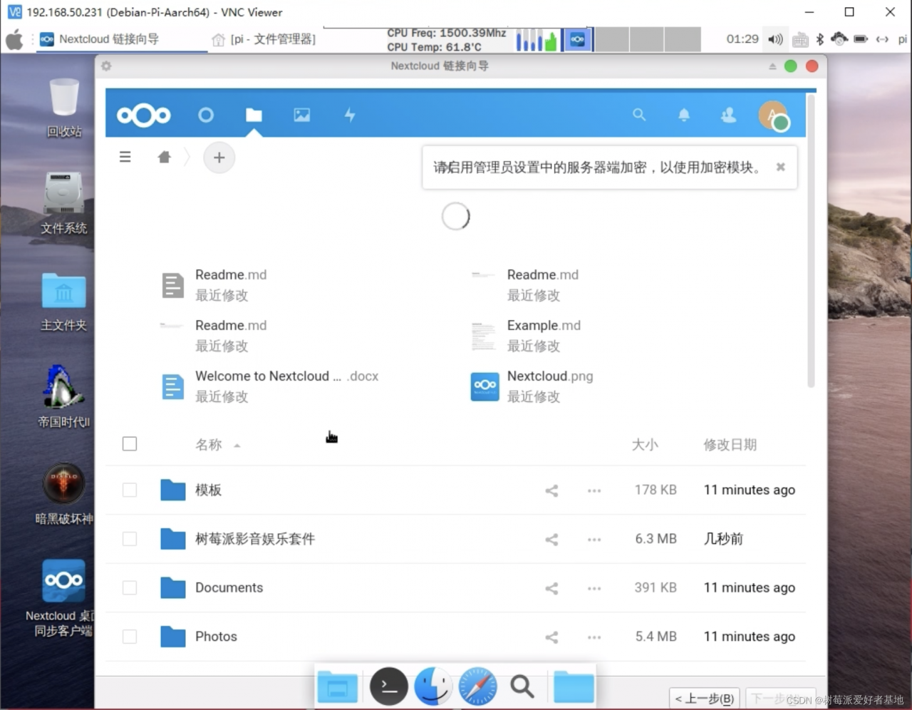Open the three-dot actions menu for Photos

pyautogui.click(x=594, y=637)
